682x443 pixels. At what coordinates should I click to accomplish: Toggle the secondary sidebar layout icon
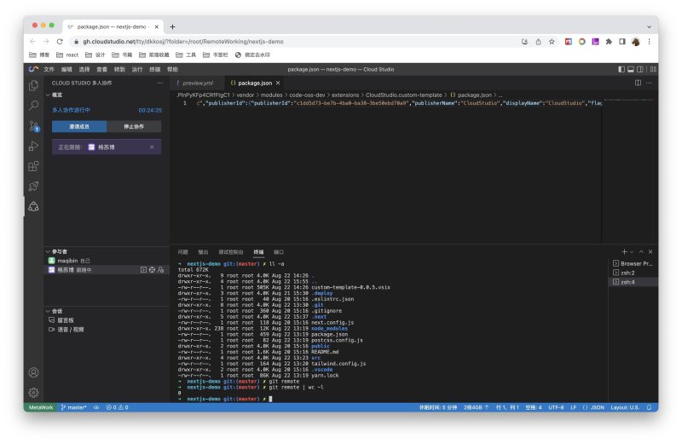coord(640,69)
